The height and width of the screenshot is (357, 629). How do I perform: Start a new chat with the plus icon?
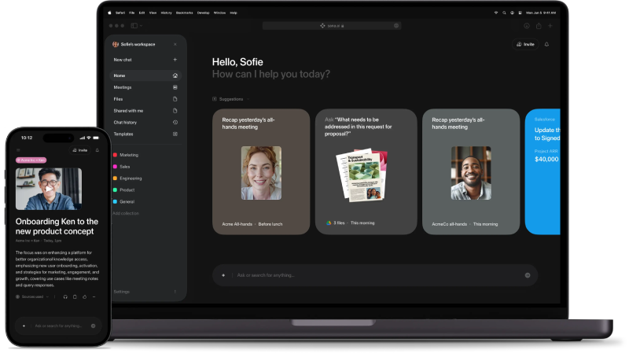pyautogui.click(x=175, y=59)
